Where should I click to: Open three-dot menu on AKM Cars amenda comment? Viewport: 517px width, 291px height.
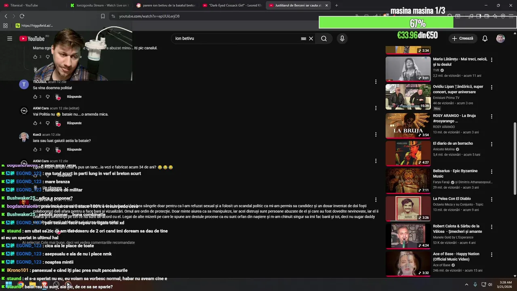(376, 108)
